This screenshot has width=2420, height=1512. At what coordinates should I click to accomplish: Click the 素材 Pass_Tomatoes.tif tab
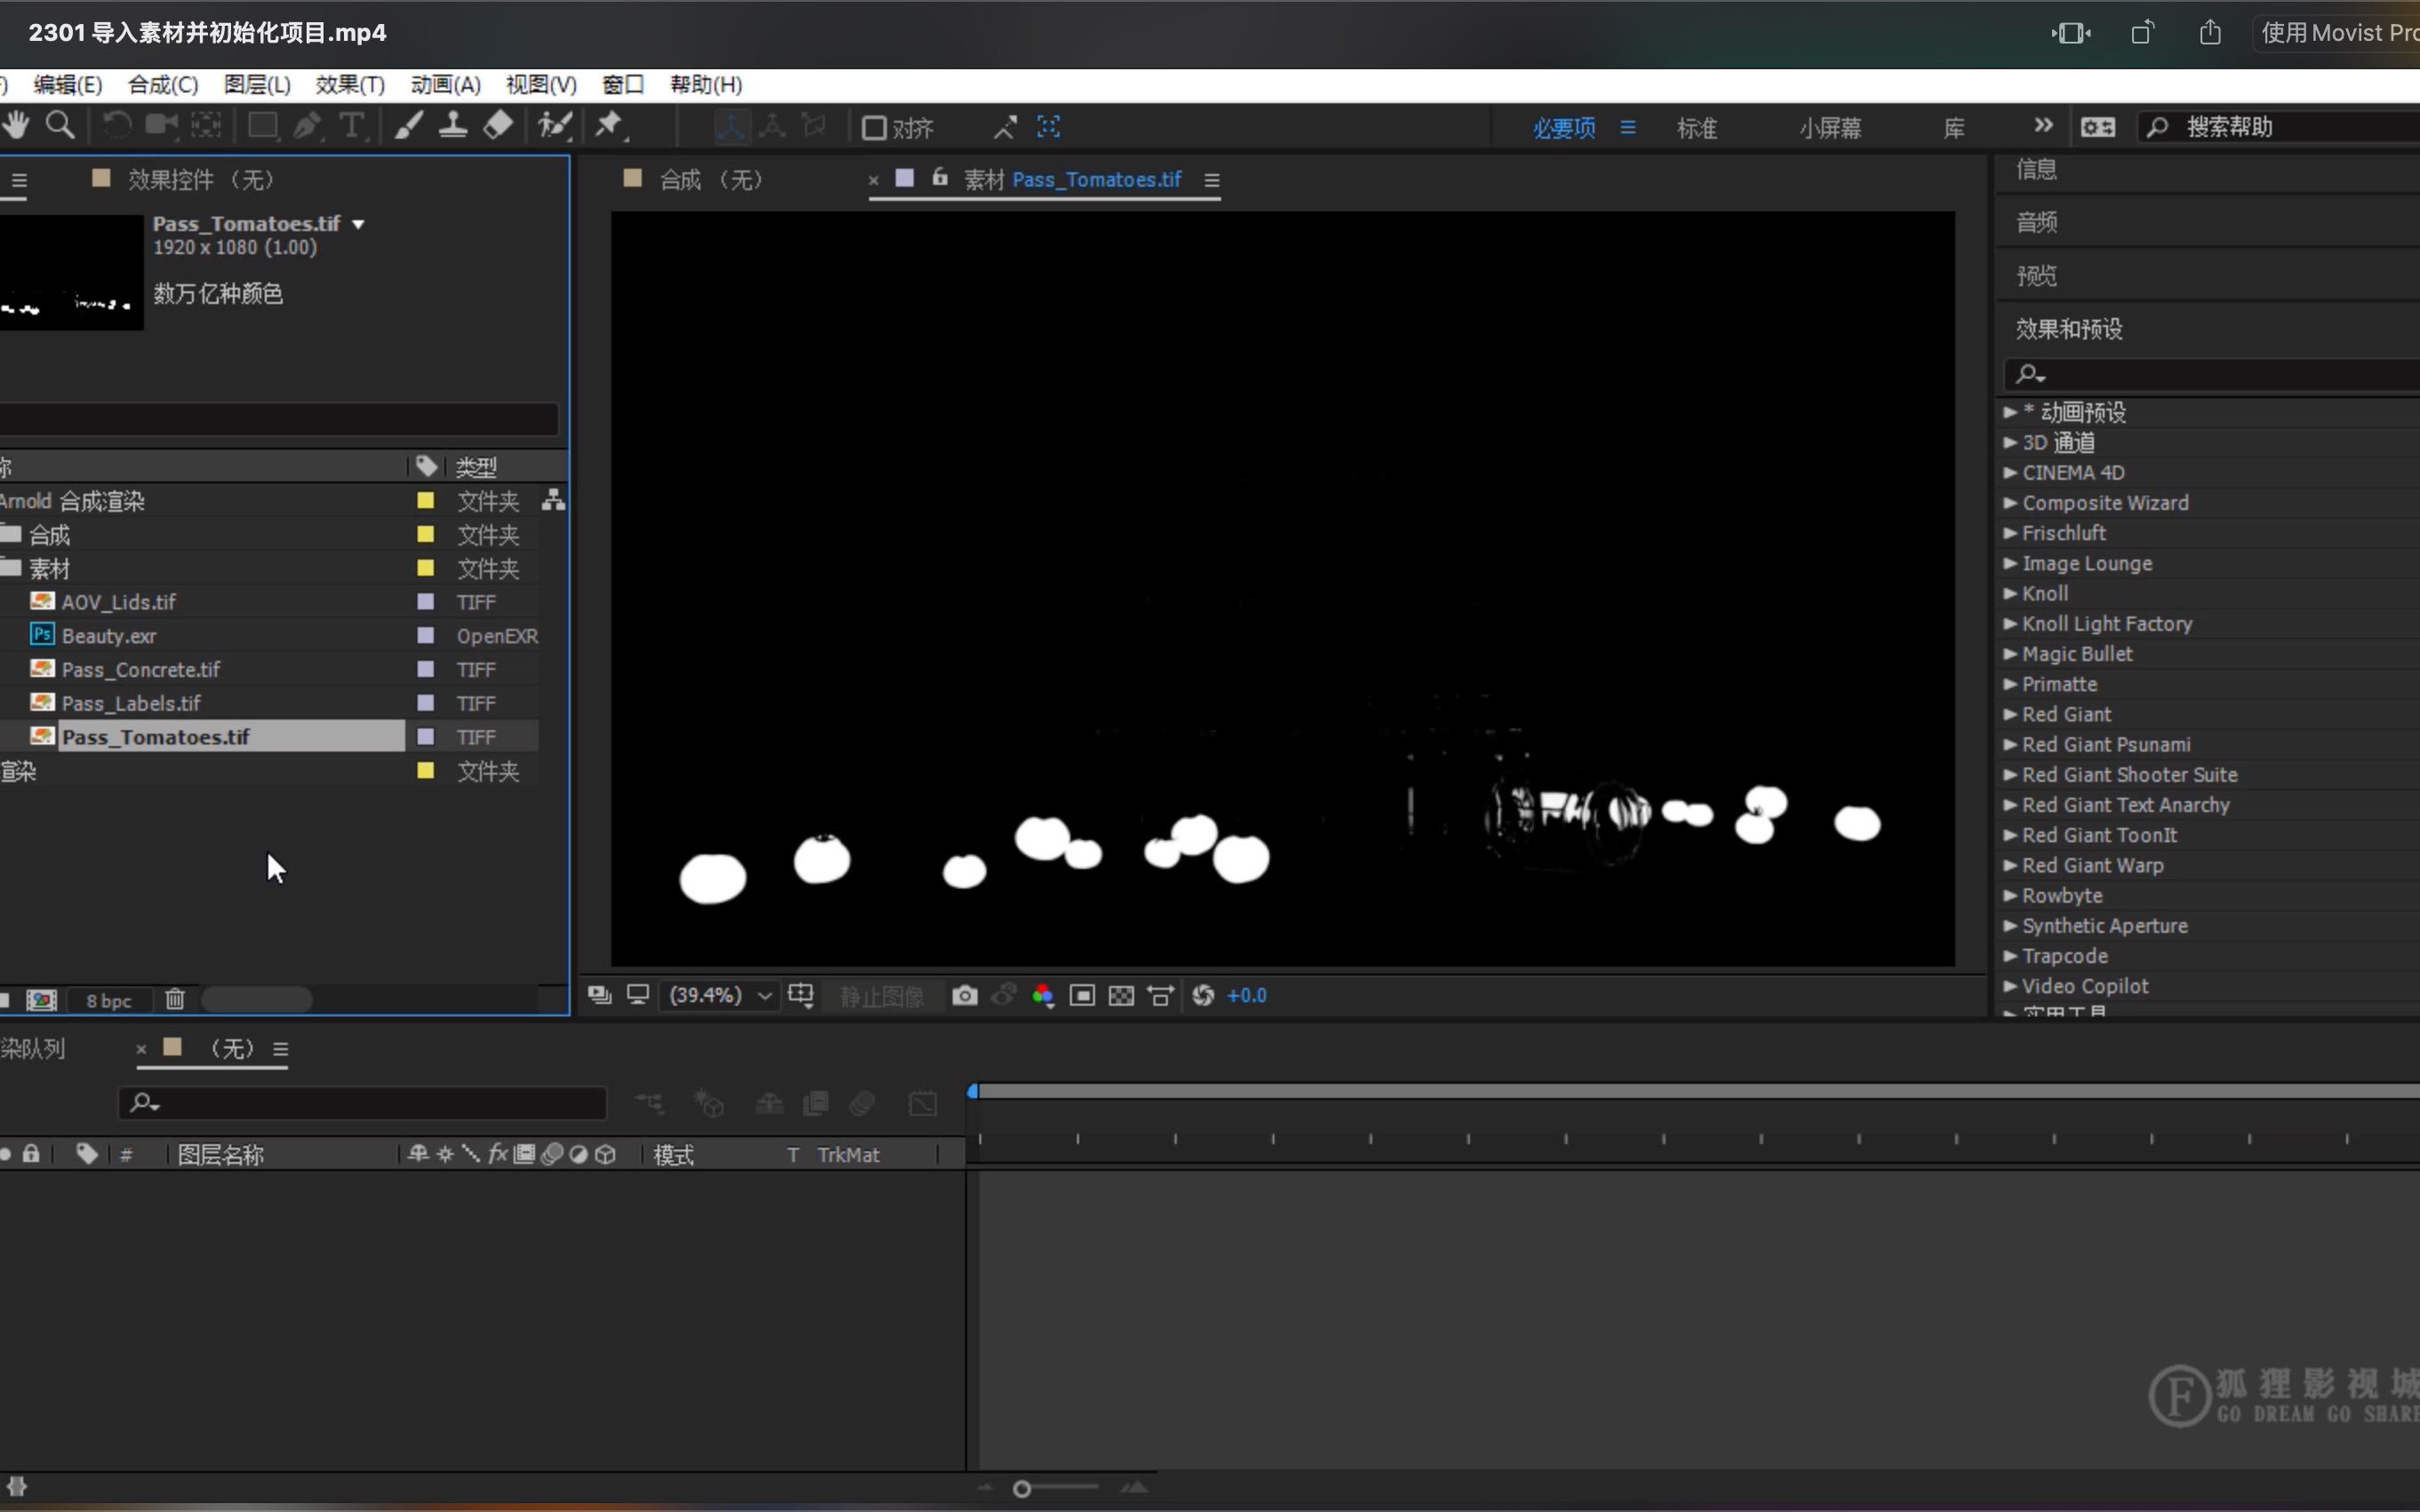1063,178
